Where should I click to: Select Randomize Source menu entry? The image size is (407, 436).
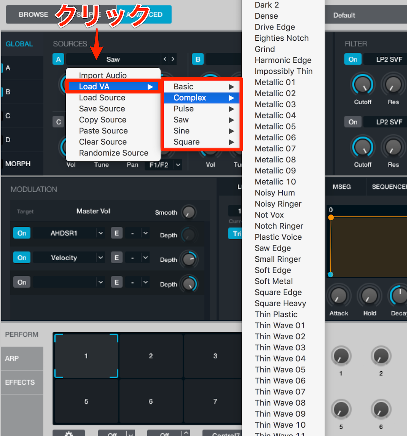pos(113,153)
